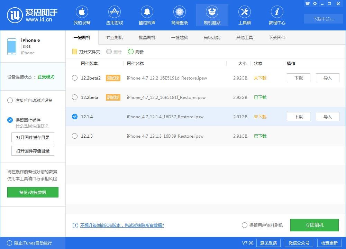Viewport: 346px width, 249px height.
Task: Open 应用游戏 (Apps & Games) section
Action: (115, 15)
